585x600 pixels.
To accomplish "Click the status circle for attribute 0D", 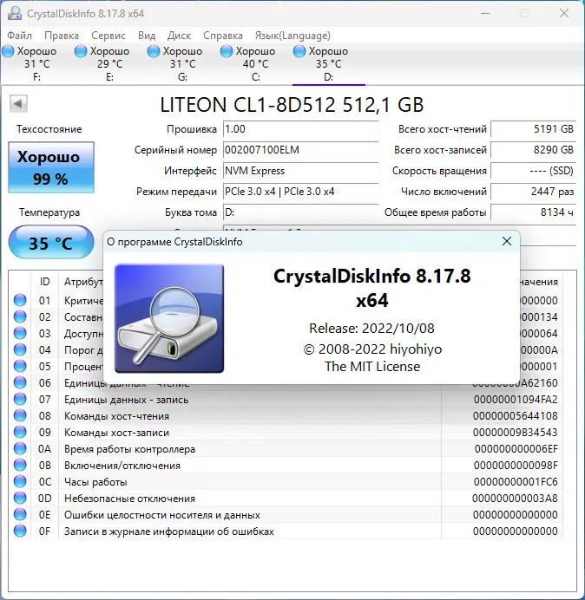I will click(x=20, y=498).
